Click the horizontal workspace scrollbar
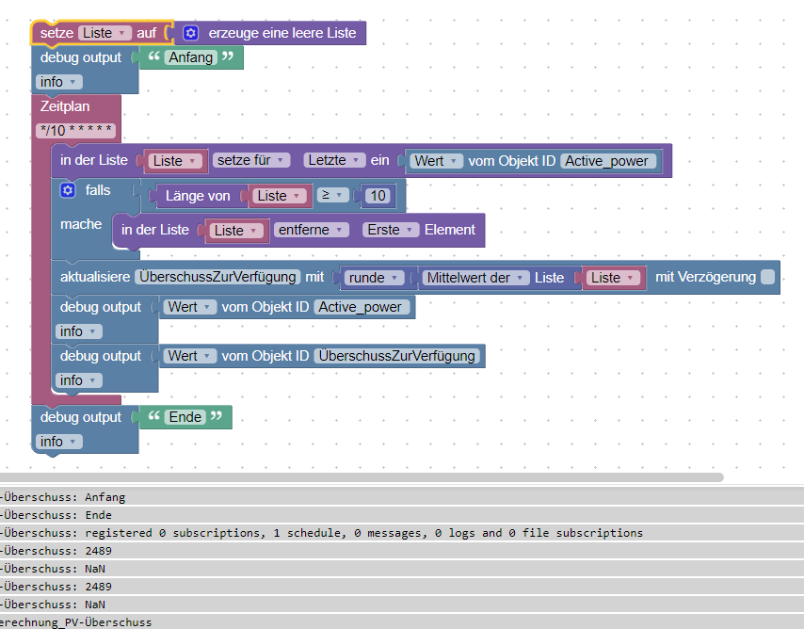 pyautogui.click(x=362, y=477)
